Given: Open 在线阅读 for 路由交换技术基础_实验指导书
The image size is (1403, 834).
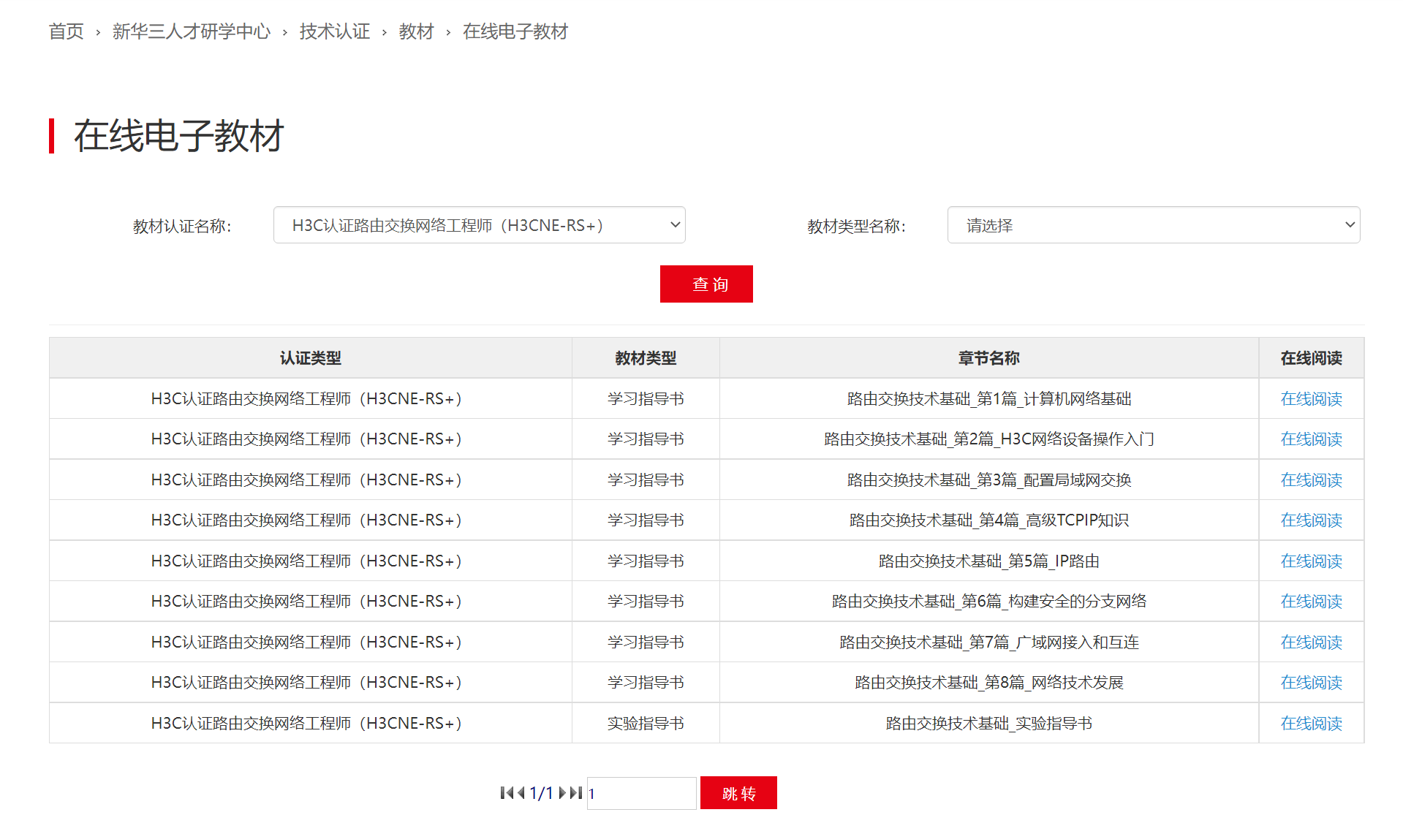Looking at the screenshot, I should (x=1312, y=724).
